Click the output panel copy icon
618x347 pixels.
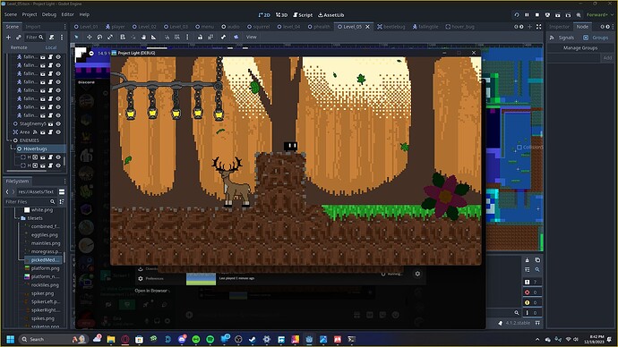coord(537,260)
